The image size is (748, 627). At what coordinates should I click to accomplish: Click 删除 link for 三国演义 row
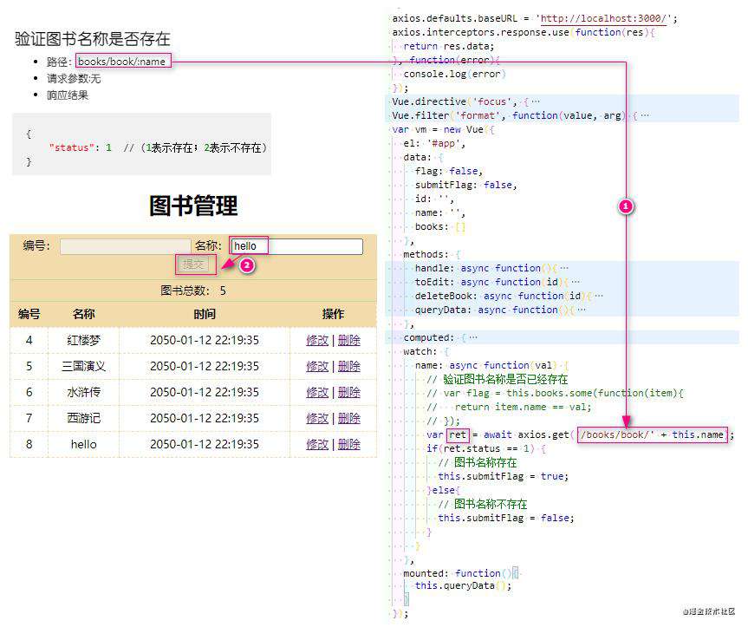point(349,367)
